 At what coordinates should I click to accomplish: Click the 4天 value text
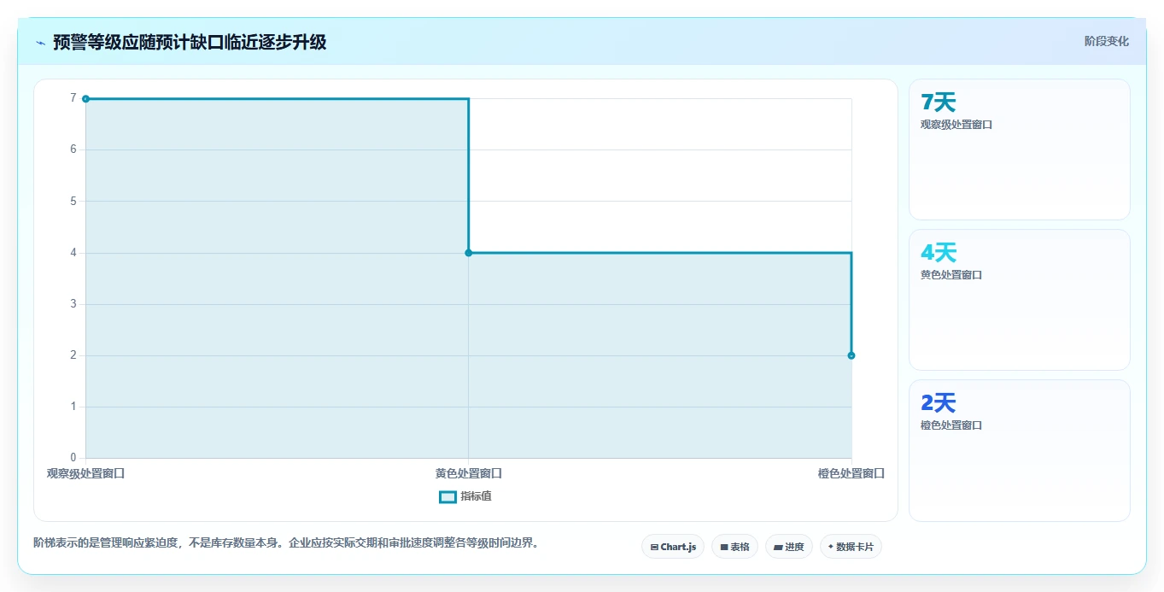[x=939, y=253]
